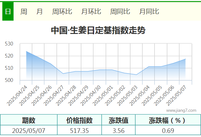The image size is (201, 137).
Task: Click the x-axis date 2025/04/26
Action: click(x=41, y=96)
